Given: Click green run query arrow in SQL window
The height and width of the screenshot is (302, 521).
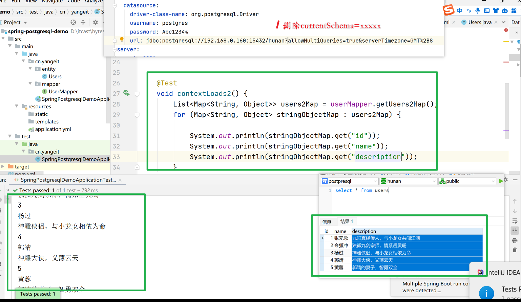Looking at the screenshot, I should 501,181.
